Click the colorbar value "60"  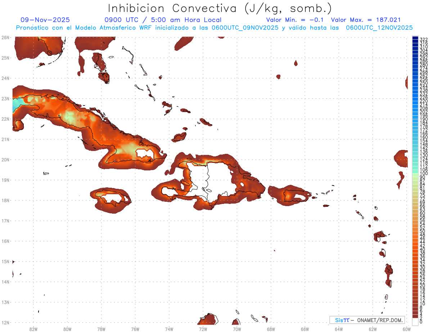pyautogui.click(x=423, y=213)
